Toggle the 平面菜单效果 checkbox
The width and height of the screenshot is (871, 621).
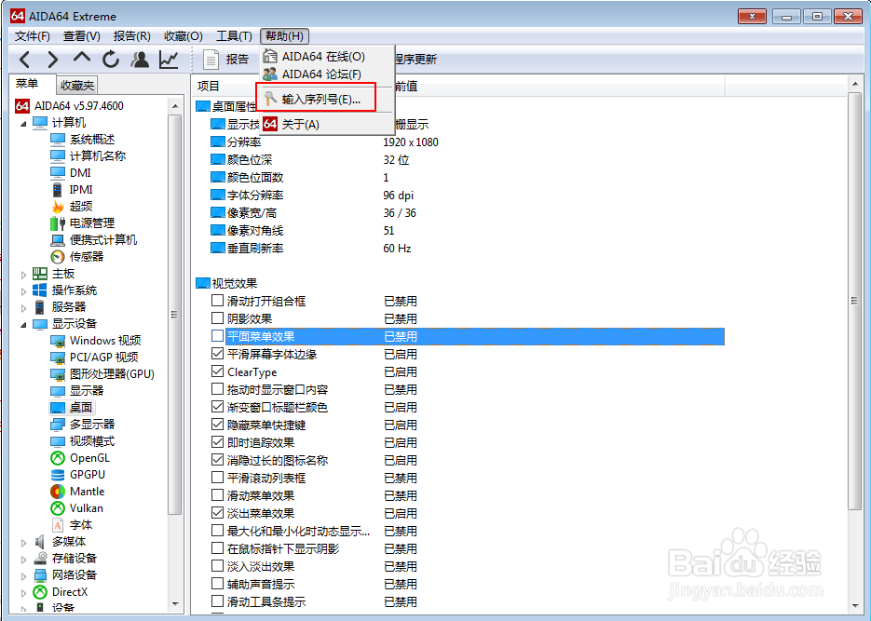[217, 336]
